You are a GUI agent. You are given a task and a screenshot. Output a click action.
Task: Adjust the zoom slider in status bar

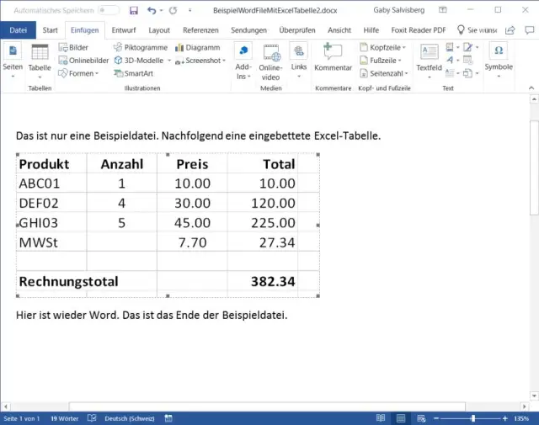473,418
